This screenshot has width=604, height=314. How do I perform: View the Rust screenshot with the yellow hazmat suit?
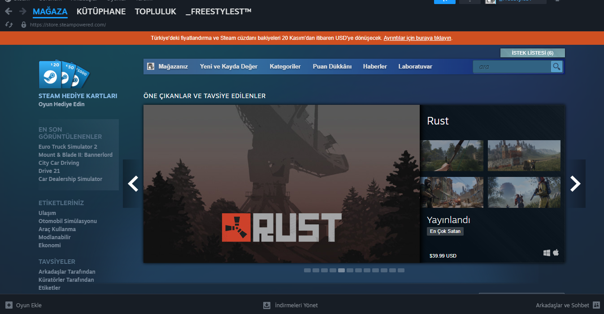(524, 192)
